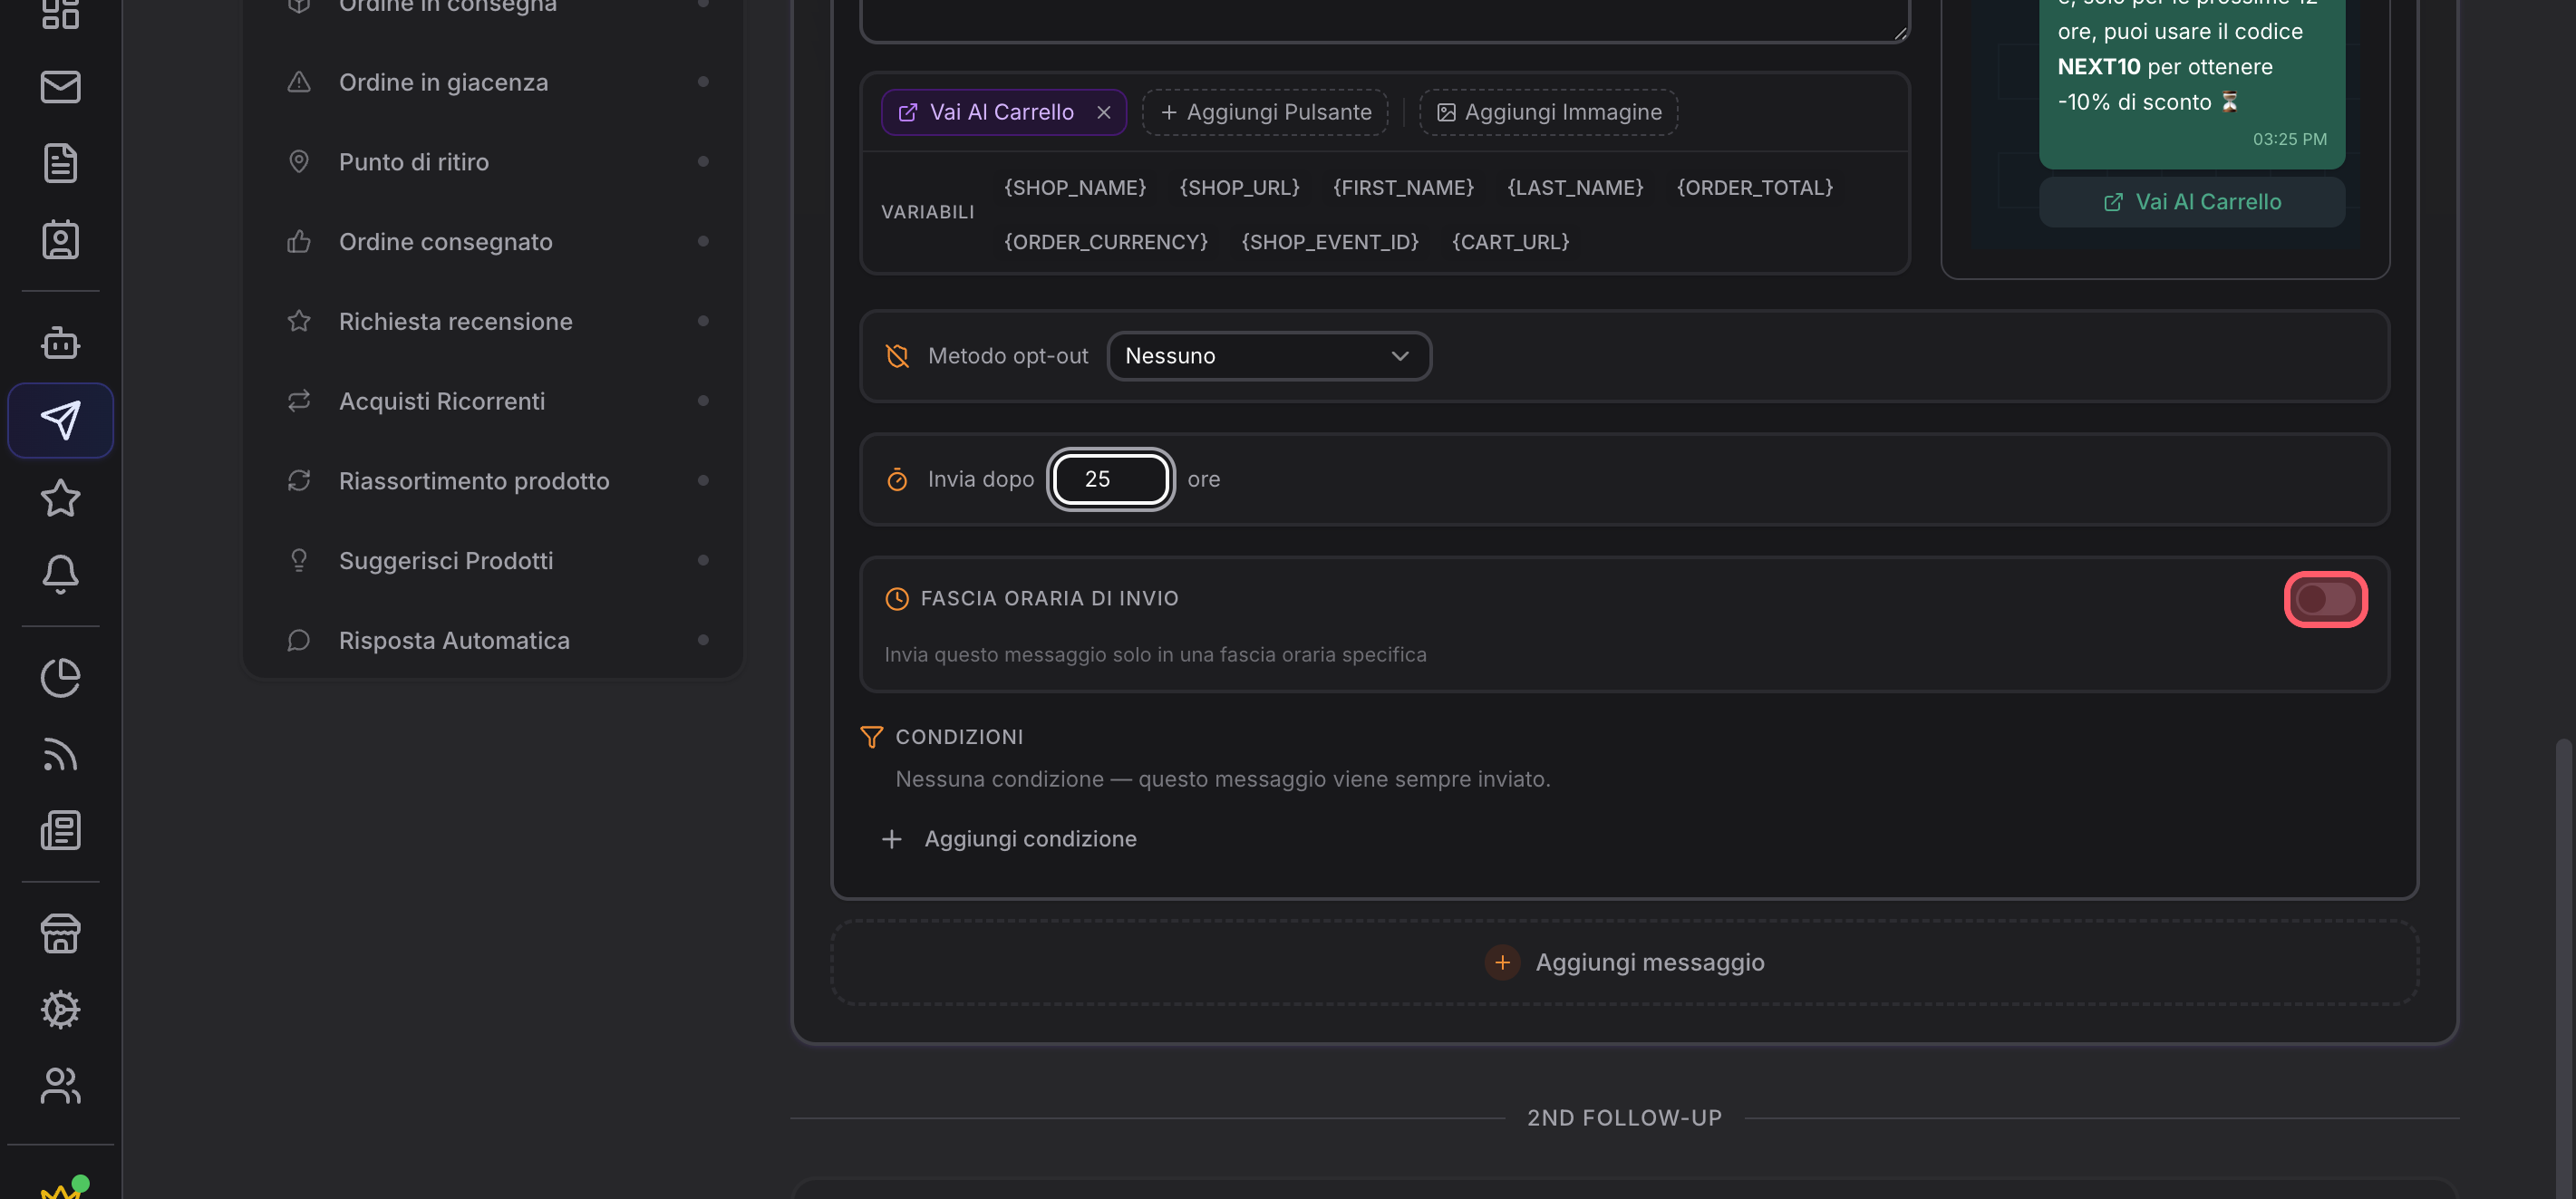Image resolution: width=2576 pixels, height=1199 pixels.
Task: Click Aggiungi Immagine button
Action: [x=1549, y=112]
